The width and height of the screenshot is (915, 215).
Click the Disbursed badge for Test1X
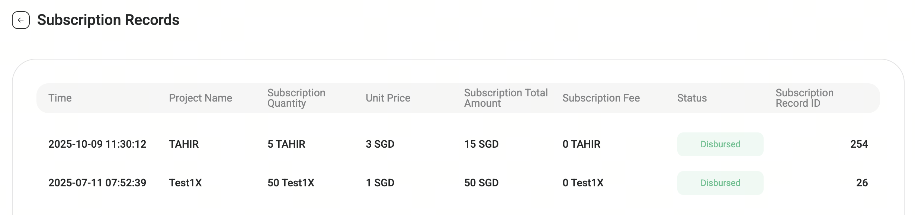pyautogui.click(x=720, y=183)
